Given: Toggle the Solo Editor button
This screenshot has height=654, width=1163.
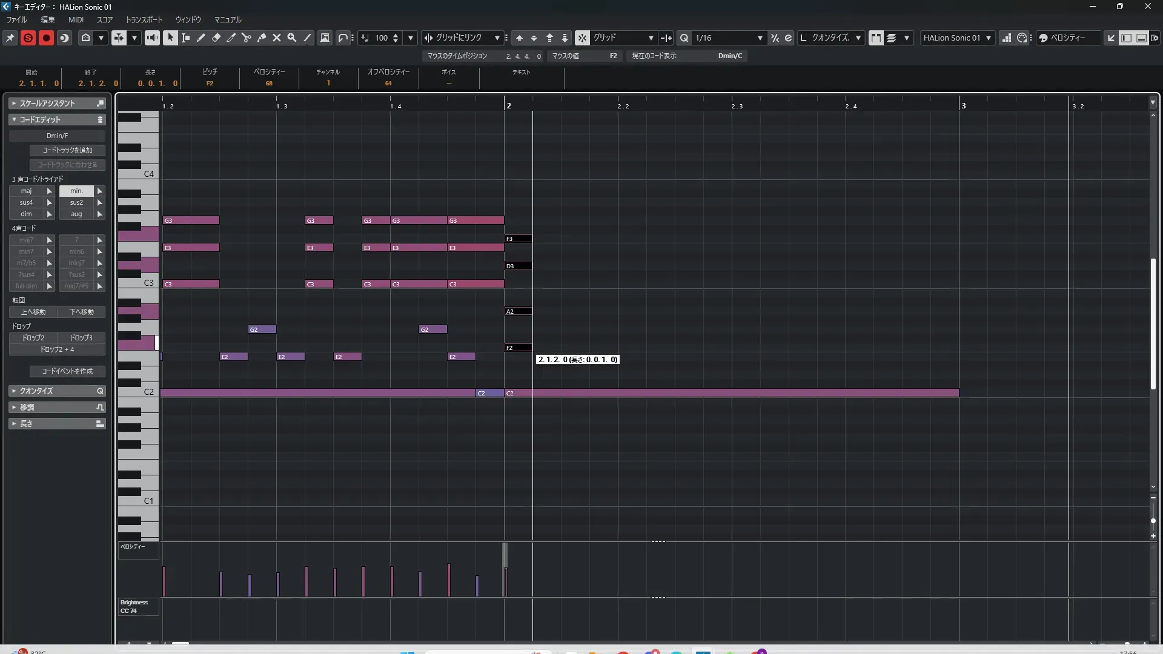Looking at the screenshot, I should (28, 38).
